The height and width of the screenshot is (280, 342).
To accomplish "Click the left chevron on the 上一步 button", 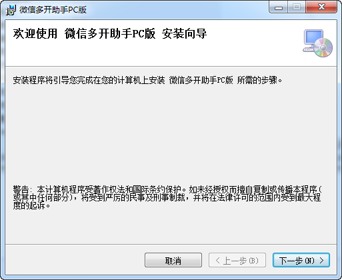I will pyautogui.click(x=218, y=260).
